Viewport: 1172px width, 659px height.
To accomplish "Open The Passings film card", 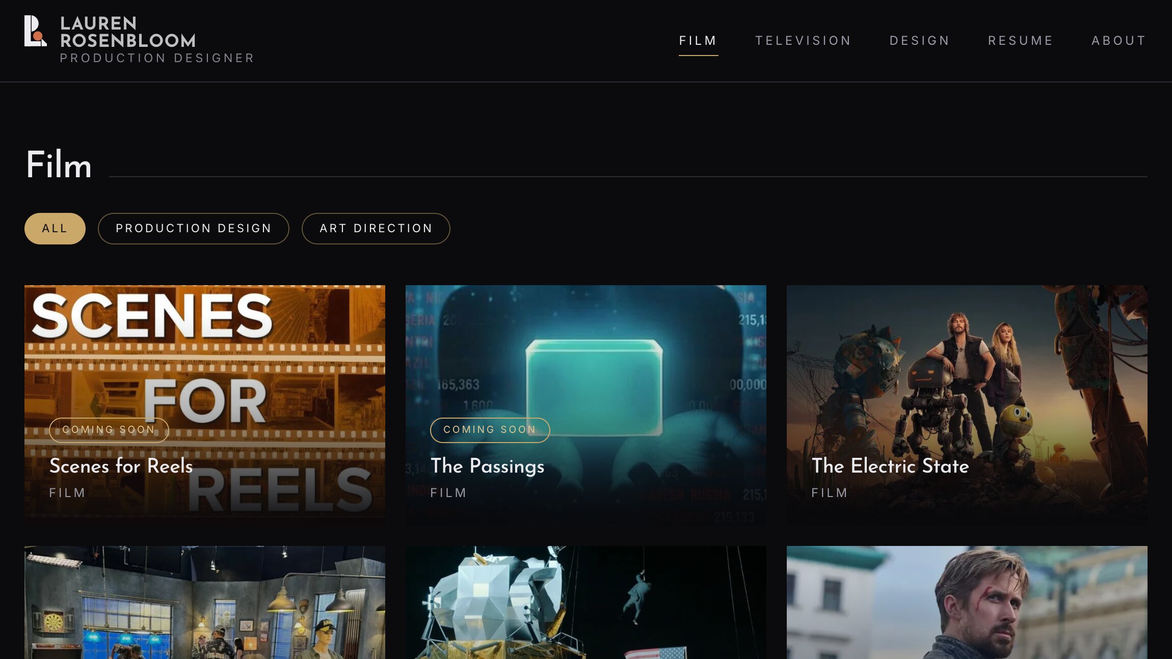I will (x=586, y=405).
